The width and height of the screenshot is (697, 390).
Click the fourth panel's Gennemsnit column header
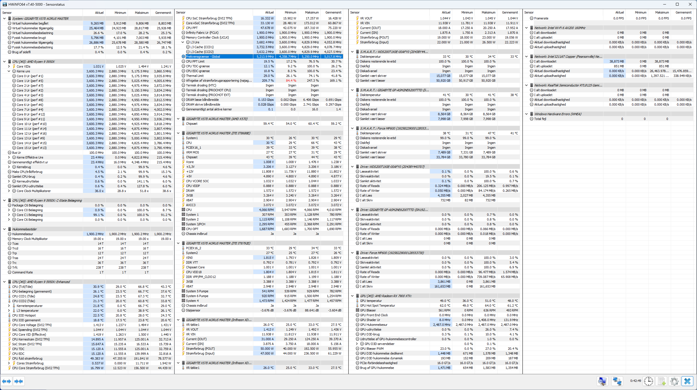pos(682,12)
